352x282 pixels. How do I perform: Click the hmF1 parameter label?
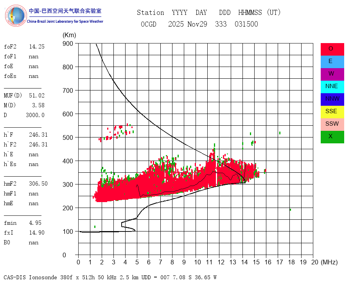coord(10,193)
